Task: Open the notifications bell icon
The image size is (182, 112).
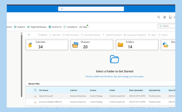Action: (170, 17)
